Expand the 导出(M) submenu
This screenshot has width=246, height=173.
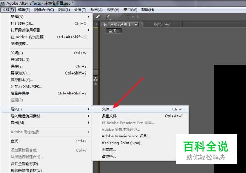point(47,123)
